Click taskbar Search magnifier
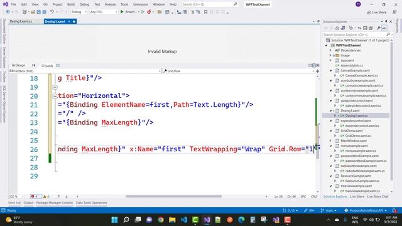 click(126, 220)
